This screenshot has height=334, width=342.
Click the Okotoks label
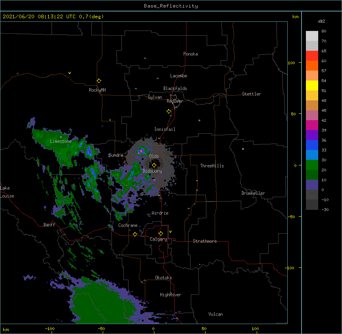coord(163,278)
